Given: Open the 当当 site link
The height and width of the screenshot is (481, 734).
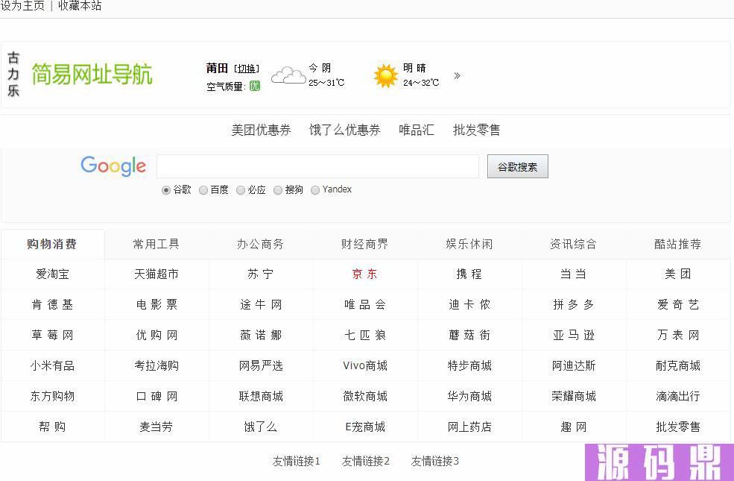Looking at the screenshot, I should click(574, 274).
